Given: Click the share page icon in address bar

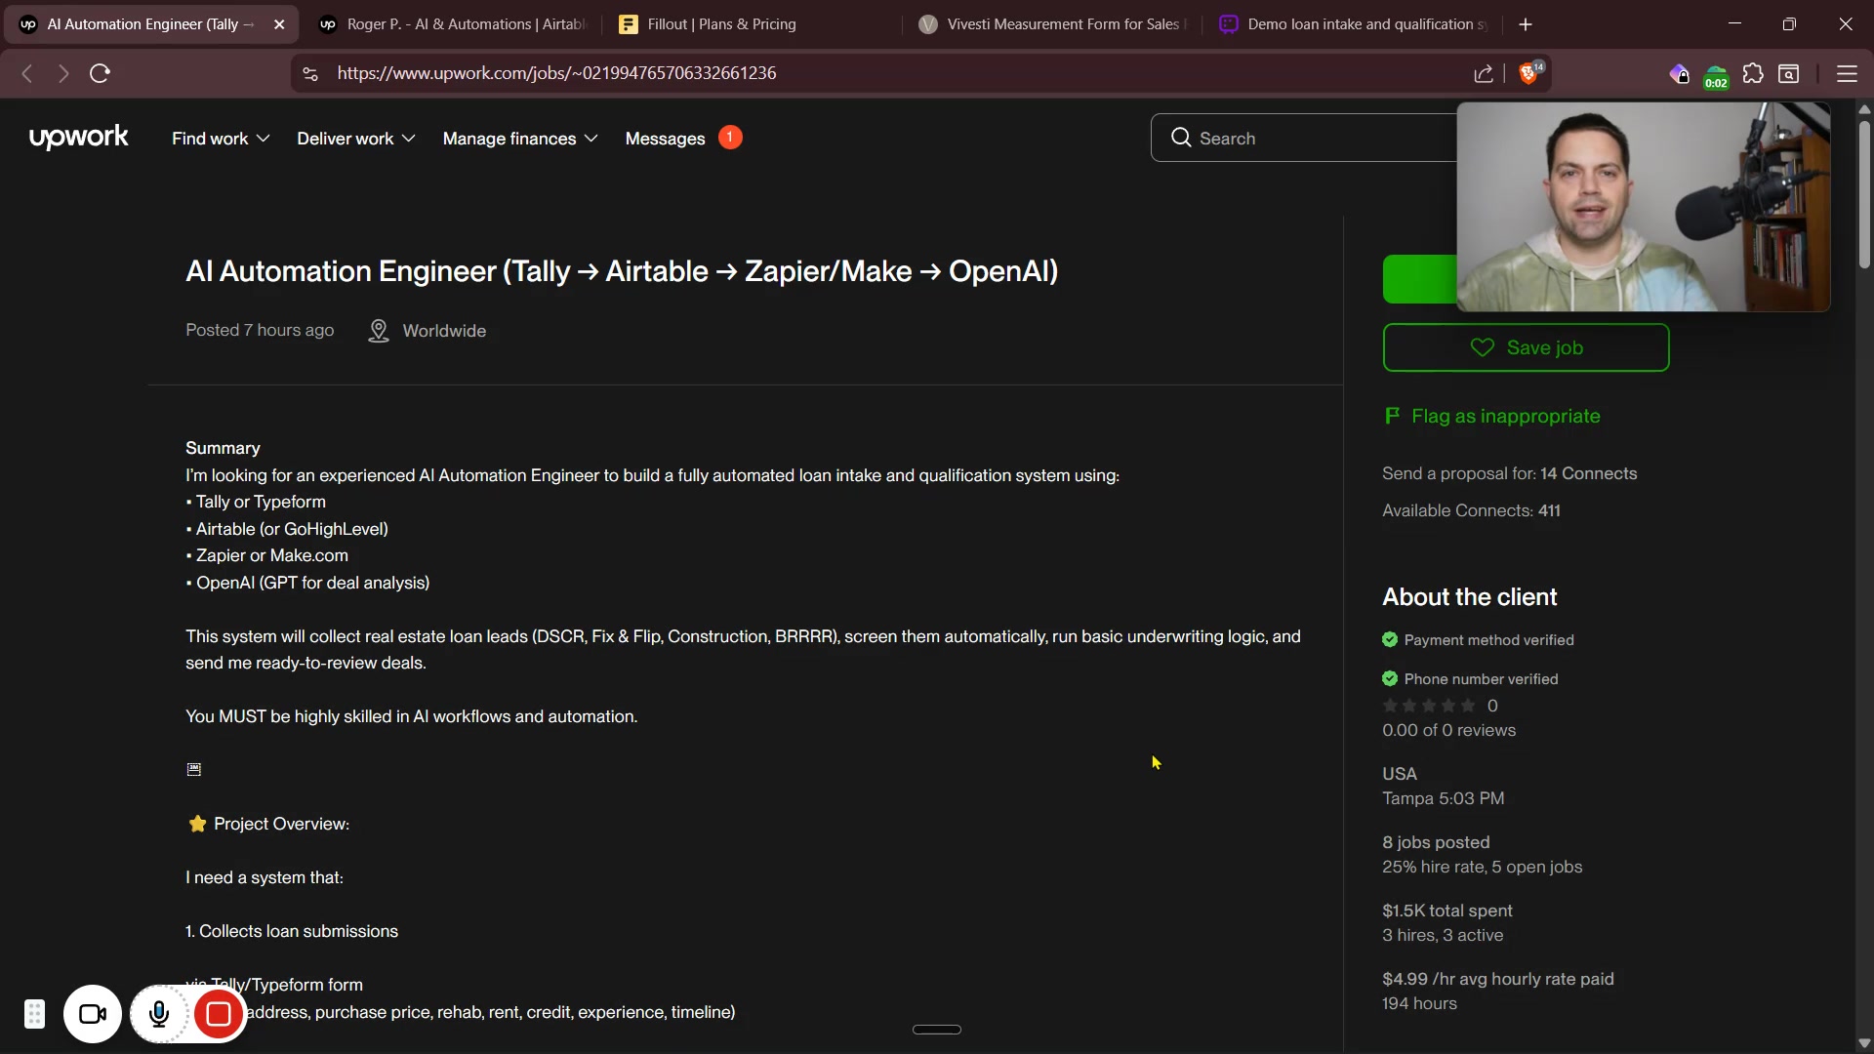Looking at the screenshot, I should coord(1484,74).
